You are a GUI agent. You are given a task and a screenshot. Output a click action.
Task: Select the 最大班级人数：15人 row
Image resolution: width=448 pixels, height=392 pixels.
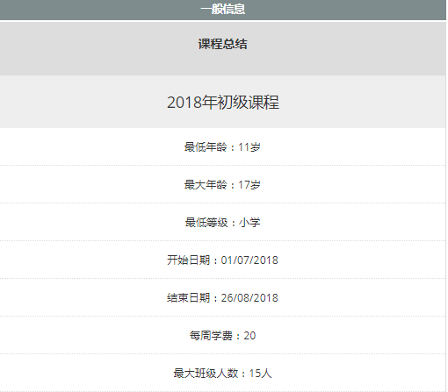[x=223, y=373]
